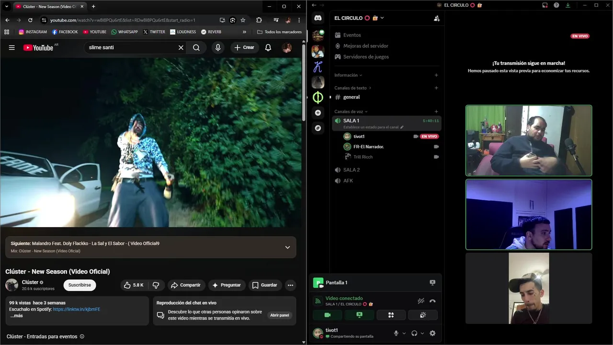This screenshot has width=613, height=345.
Task: Open the WHATSAPP bookmark
Action: click(124, 32)
